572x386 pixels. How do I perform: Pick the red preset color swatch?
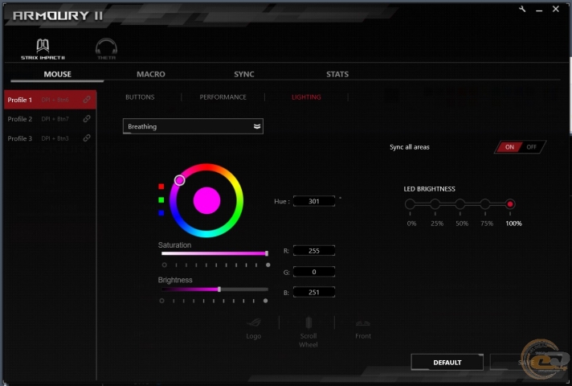coord(161,187)
